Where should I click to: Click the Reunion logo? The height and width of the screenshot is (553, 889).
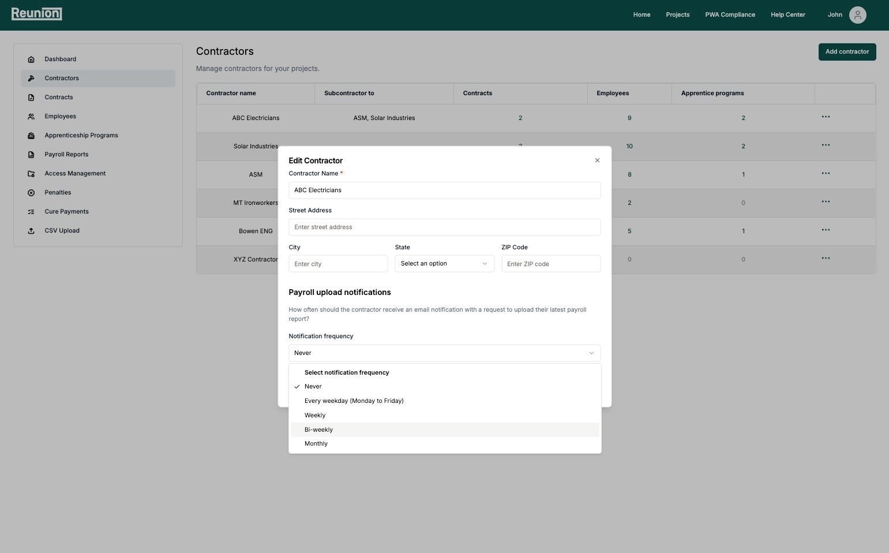[x=36, y=14]
